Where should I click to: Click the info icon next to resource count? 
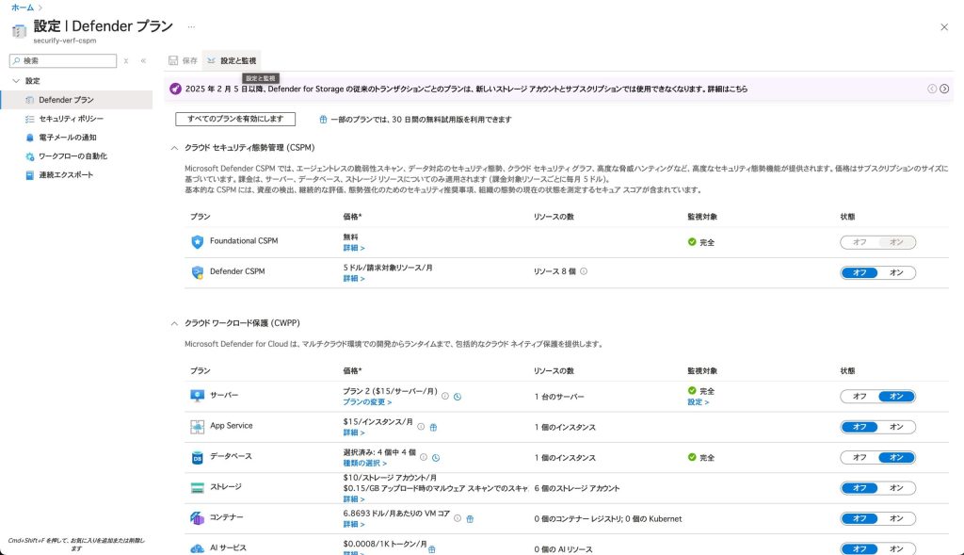[584, 271]
